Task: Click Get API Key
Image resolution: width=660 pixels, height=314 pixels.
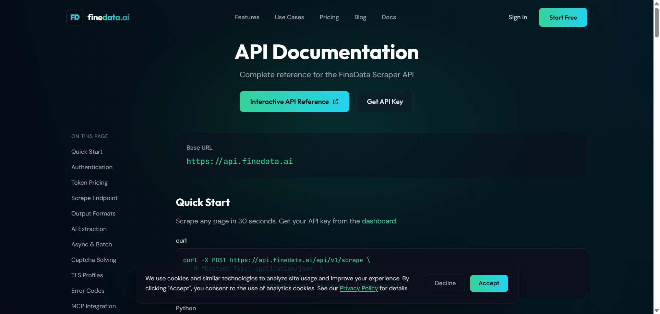Action: (x=385, y=102)
